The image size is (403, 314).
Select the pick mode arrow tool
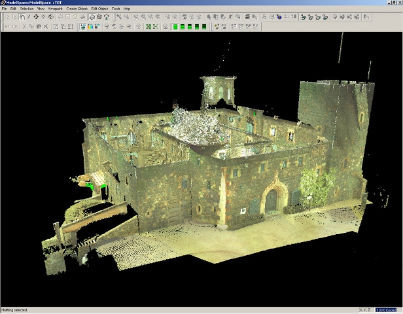pyautogui.click(x=7, y=17)
